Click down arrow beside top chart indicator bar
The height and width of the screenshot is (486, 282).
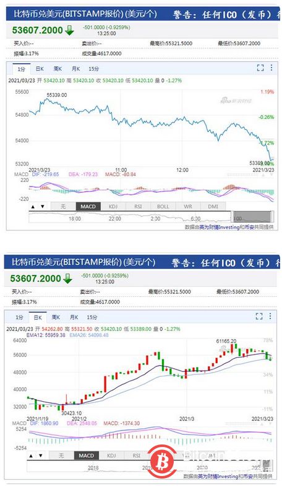43,206
